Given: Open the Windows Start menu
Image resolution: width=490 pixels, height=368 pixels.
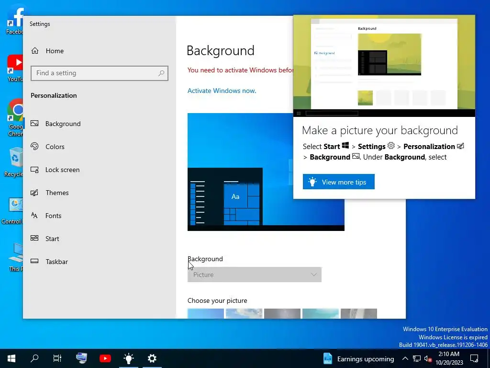Looking at the screenshot, I should [11, 358].
